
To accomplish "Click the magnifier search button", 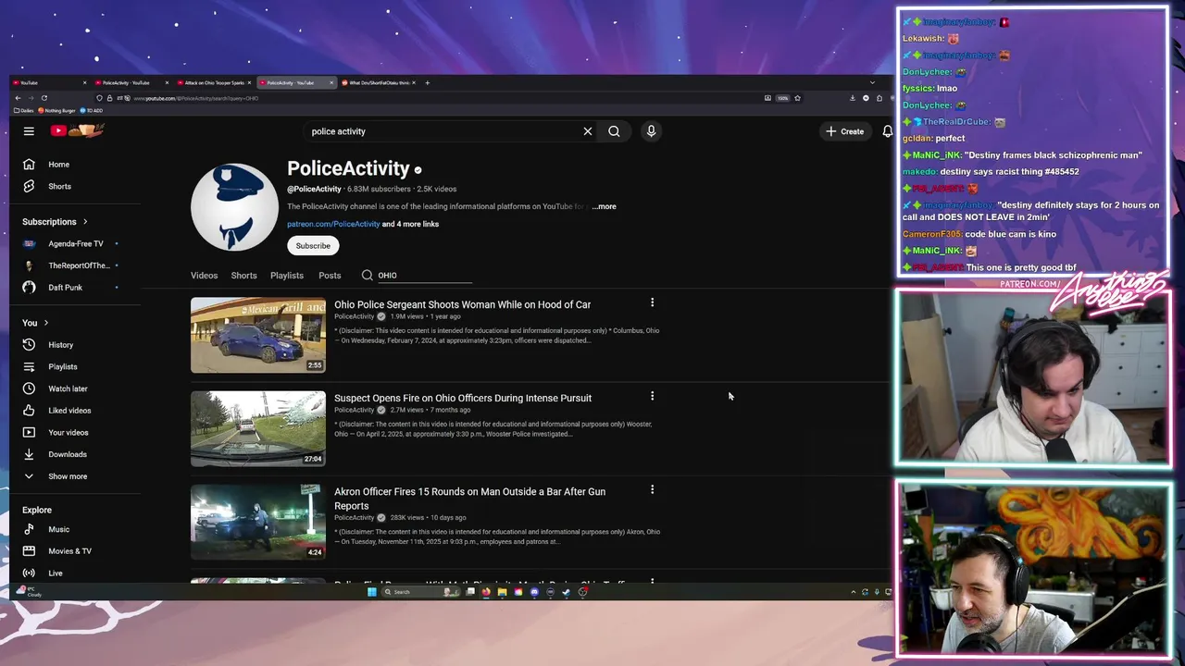I will (614, 131).
